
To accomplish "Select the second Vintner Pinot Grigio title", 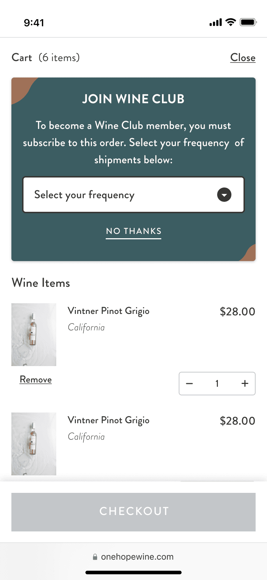I will [109, 420].
